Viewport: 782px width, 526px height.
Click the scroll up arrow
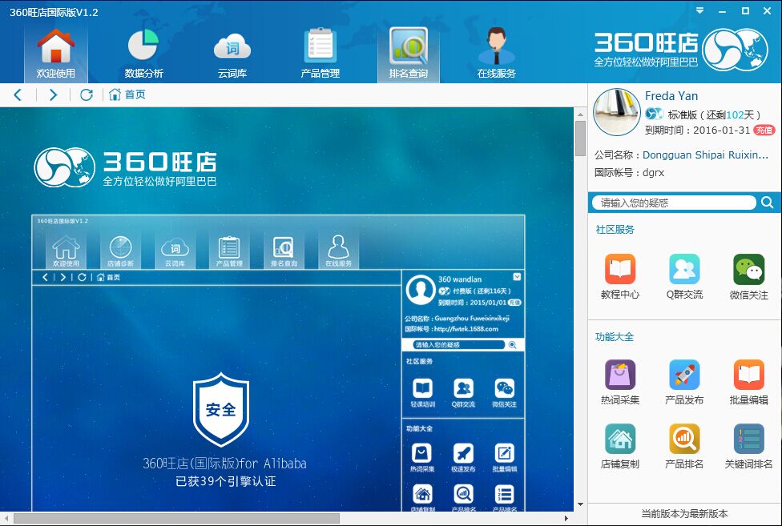click(580, 114)
